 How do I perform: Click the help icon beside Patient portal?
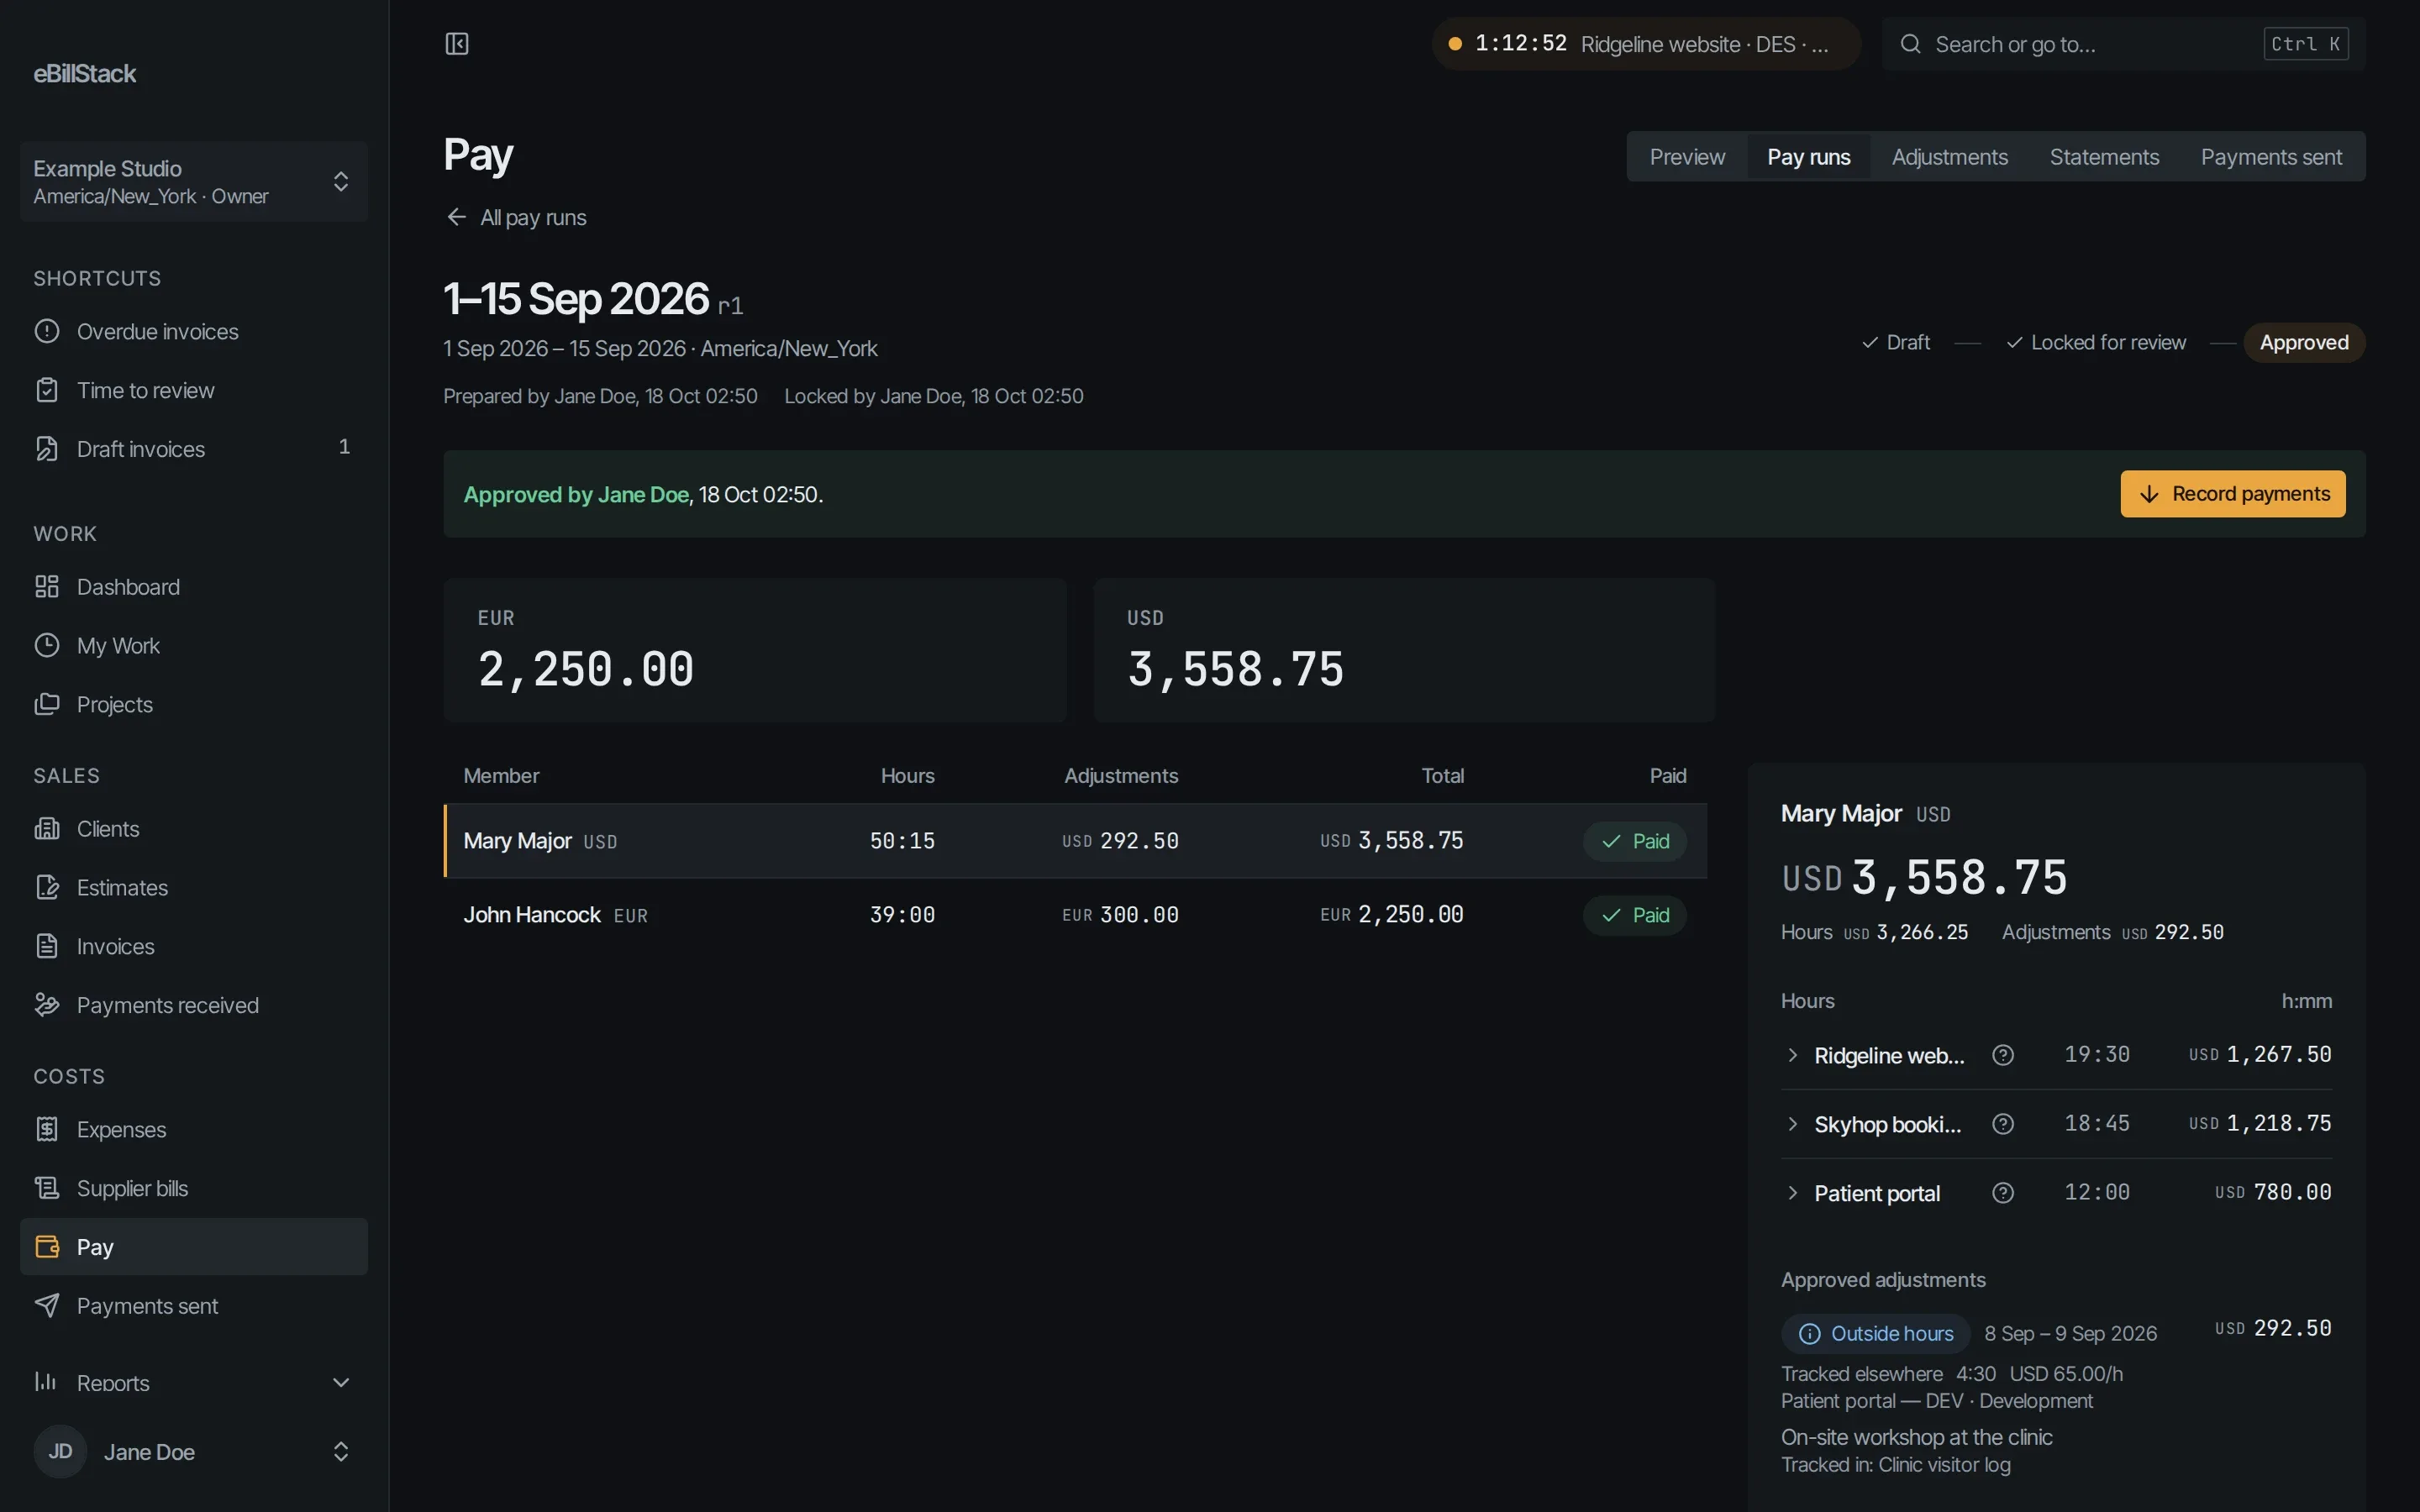(x=2003, y=1193)
